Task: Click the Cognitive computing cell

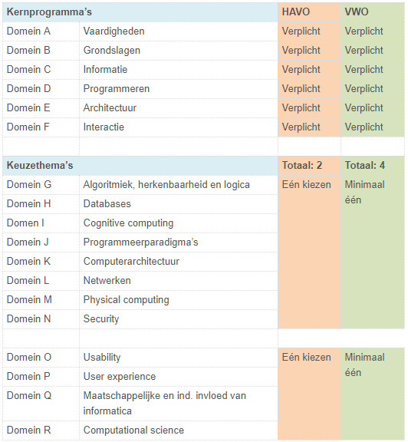Action: click(x=179, y=223)
